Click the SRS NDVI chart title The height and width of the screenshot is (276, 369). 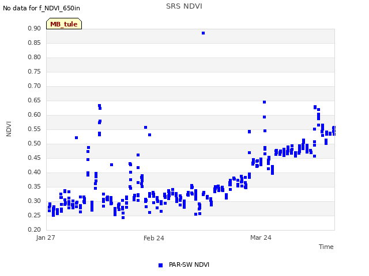[x=184, y=6]
